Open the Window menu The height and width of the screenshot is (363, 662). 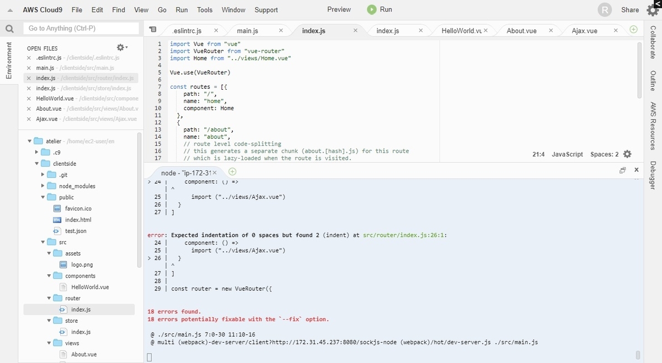pos(233,10)
